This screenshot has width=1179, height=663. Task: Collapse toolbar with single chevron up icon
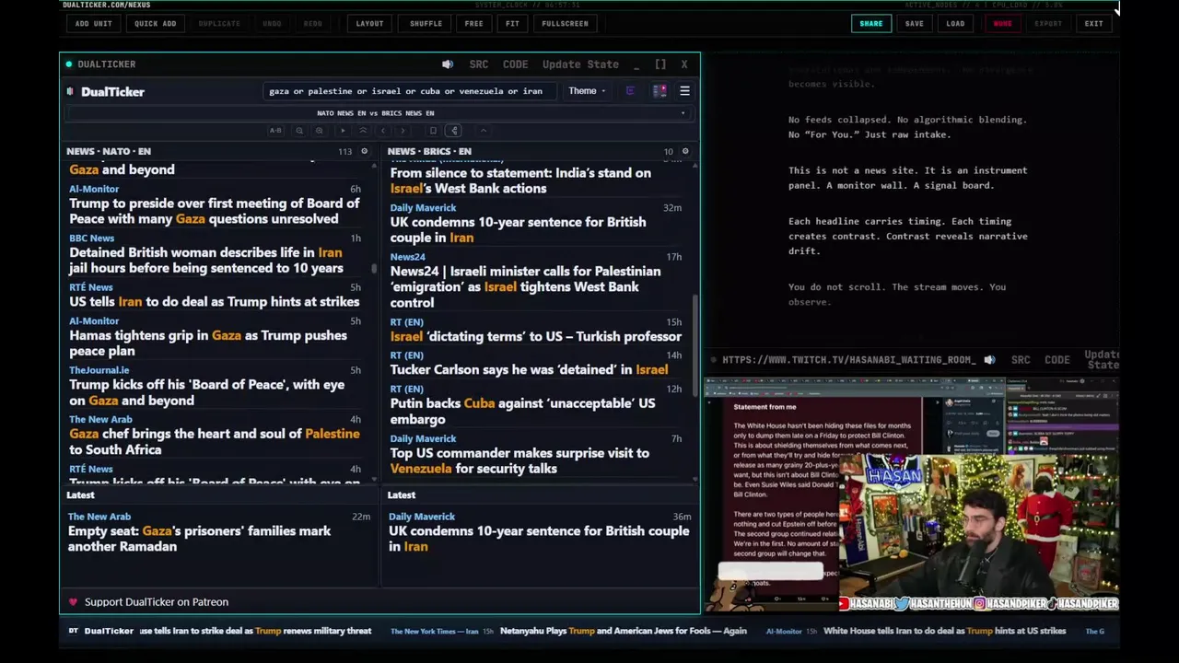click(484, 131)
